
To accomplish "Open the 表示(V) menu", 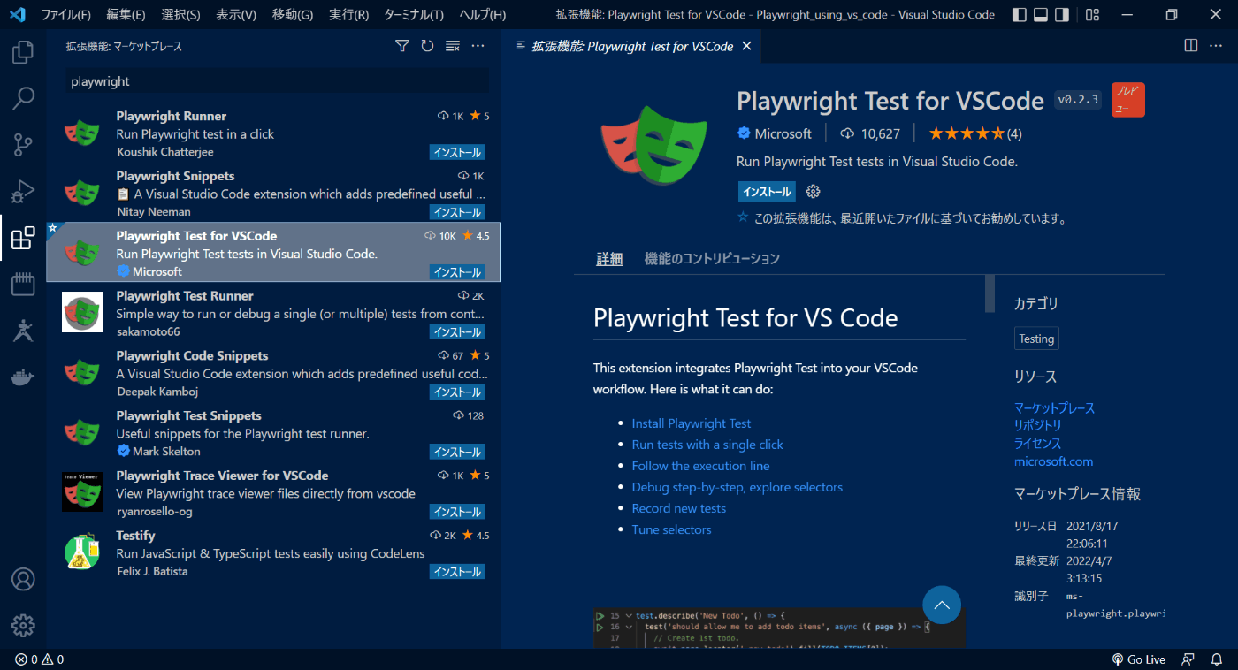I will (236, 15).
